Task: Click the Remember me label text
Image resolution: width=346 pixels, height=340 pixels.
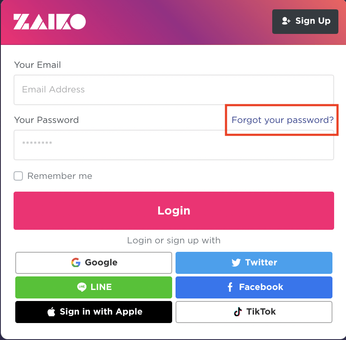Action: tap(60, 176)
